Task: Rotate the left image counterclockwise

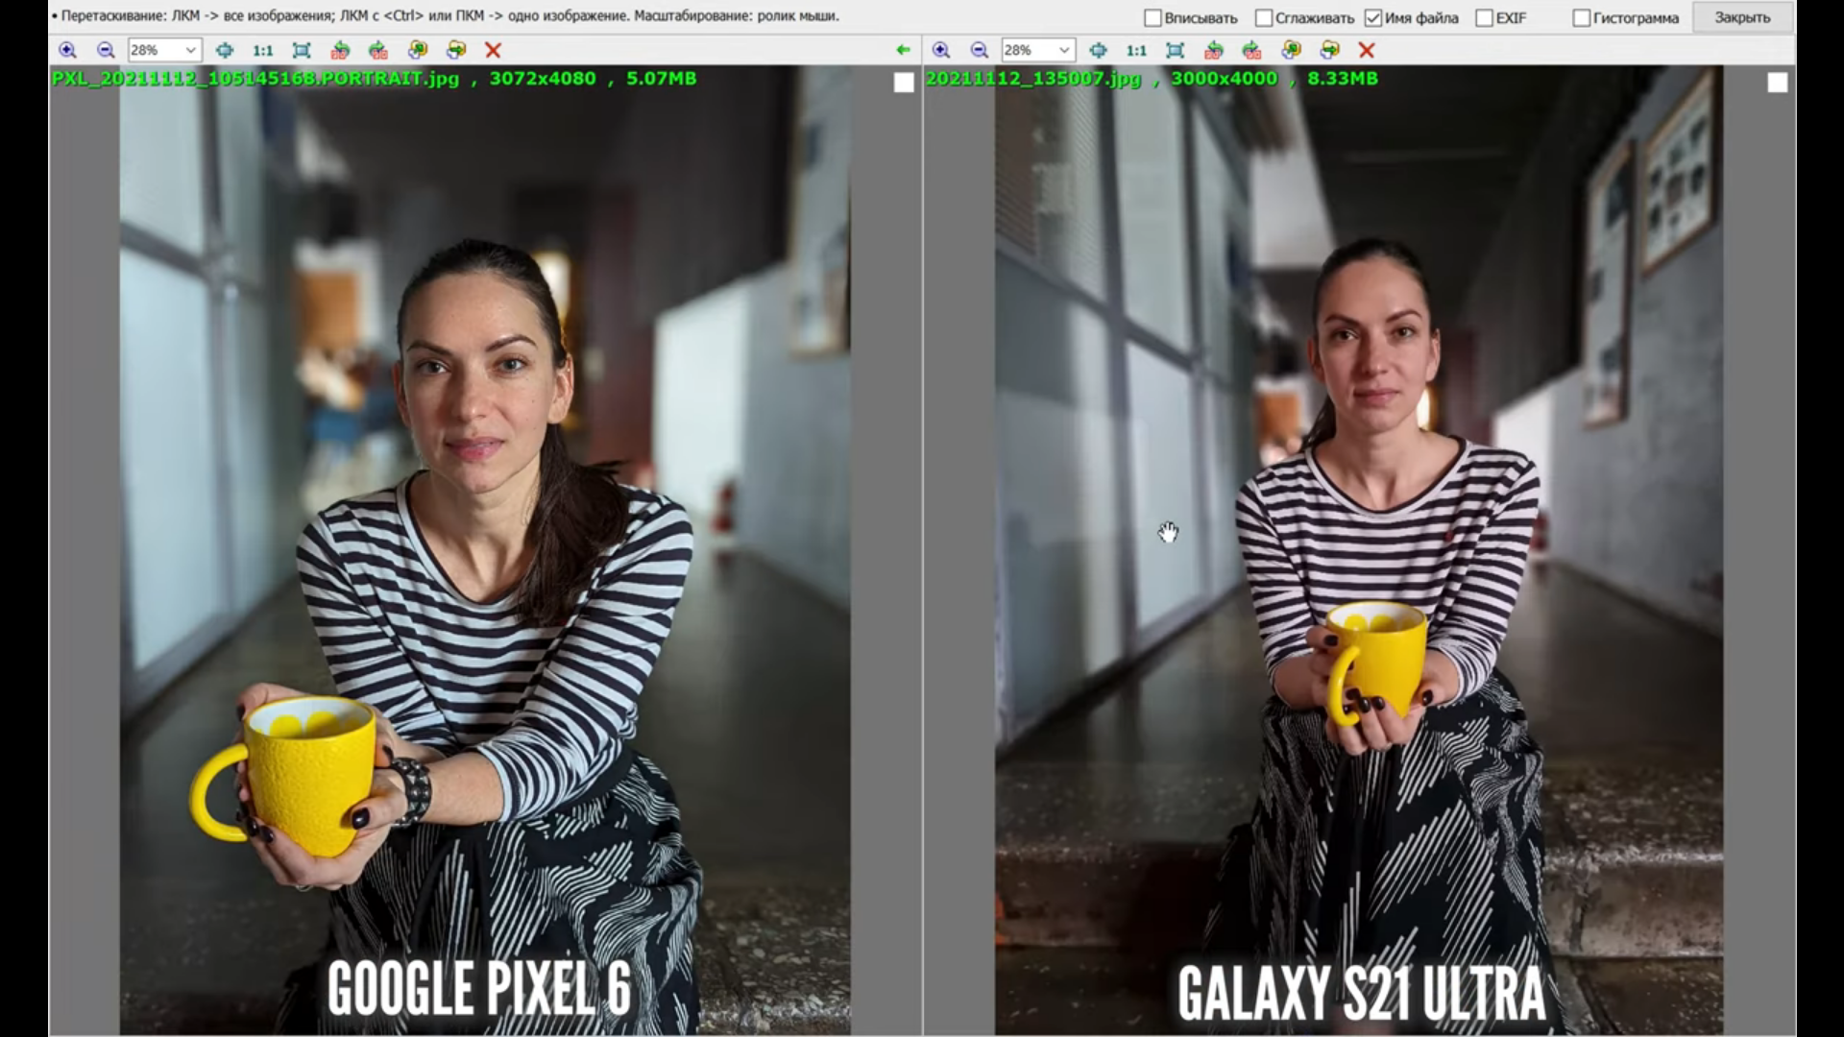Action: point(340,50)
